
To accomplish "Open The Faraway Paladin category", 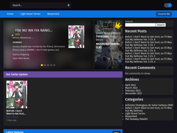I will 136,119.
